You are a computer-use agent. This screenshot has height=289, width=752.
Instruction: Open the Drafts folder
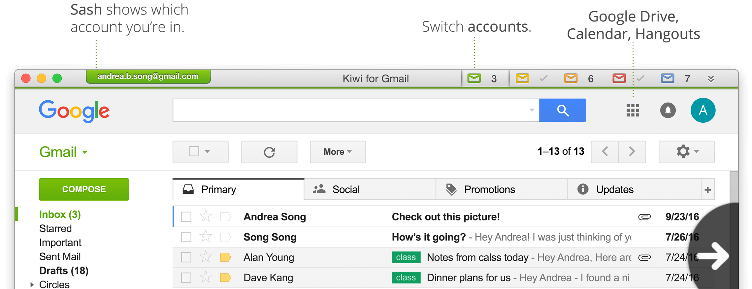point(64,271)
